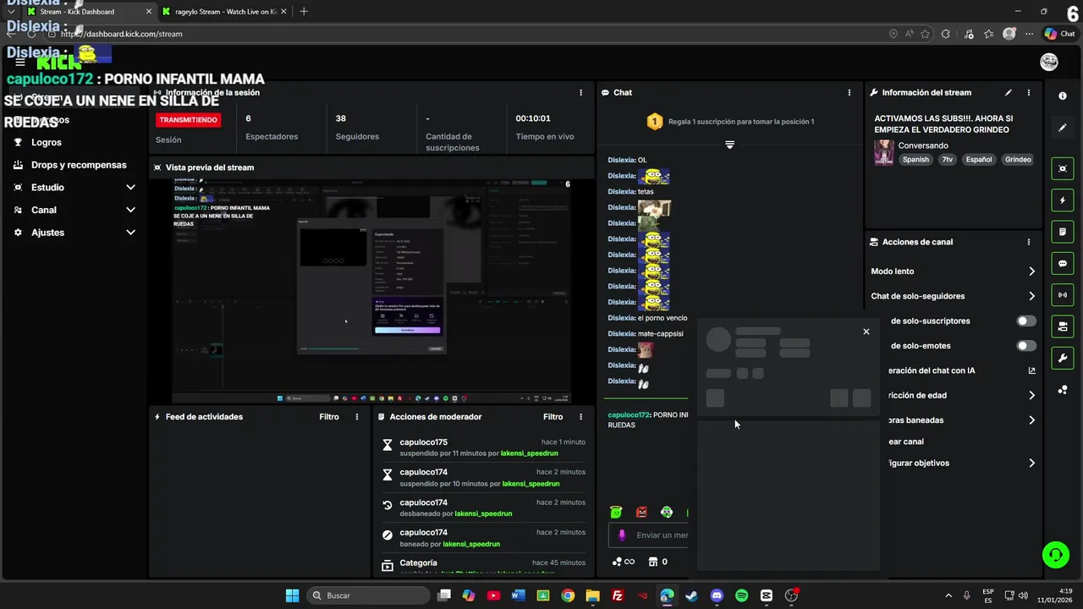
Task: Toggle the broadcast session info icon in right rail
Action: [x=1063, y=295]
